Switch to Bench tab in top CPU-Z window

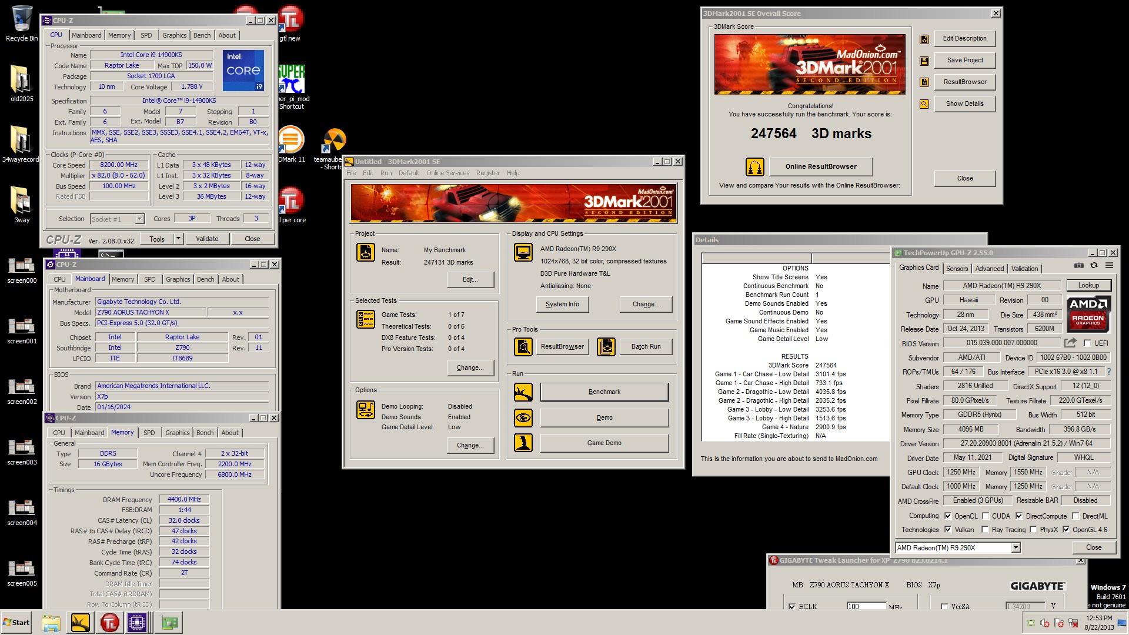tap(202, 36)
